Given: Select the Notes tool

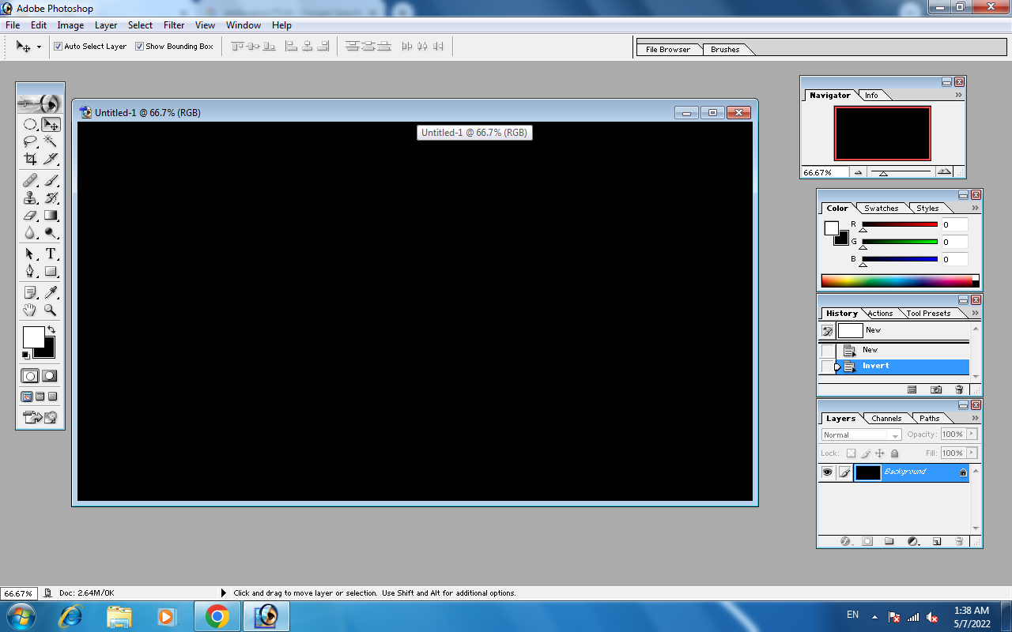Looking at the screenshot, I should pyautogui.click(x=30, y=293).
